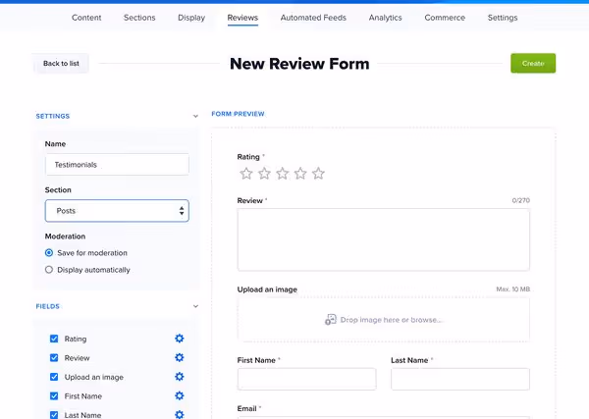This screenshot has width=589, height=419.
Task: Click the Name field containing Testimonials
Action: coord(117,165)
